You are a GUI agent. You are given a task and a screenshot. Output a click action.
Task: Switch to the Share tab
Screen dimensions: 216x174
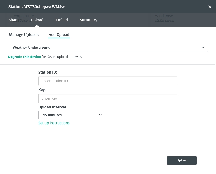pyautogui.click(x=14, y=20)
